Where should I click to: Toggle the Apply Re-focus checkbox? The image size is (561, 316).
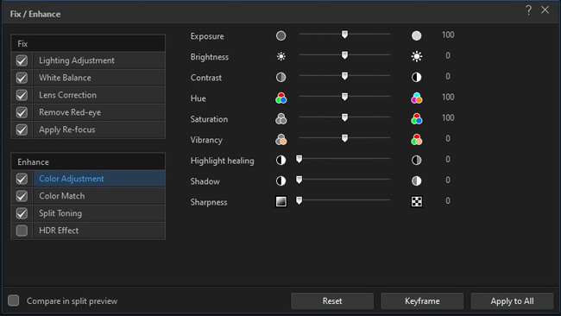(x=22, y=130)
